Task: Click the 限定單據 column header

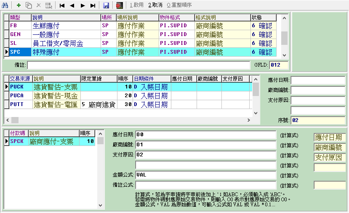Action: [99, 79]
